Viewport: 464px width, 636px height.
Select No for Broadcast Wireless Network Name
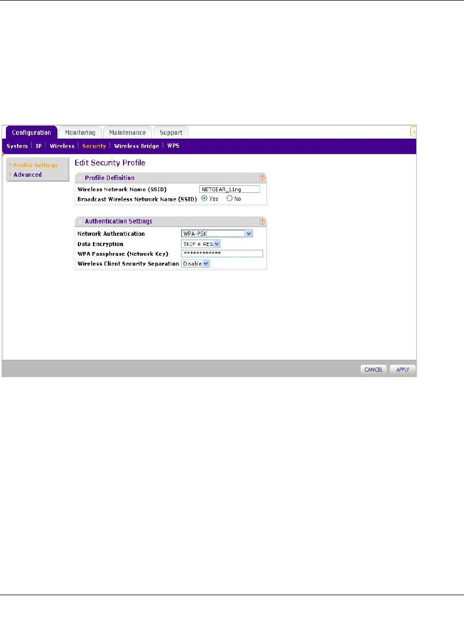229,198
